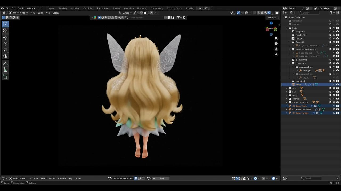Click the fake user shield for faceit_shape_action
The height and width of the screenshot is (191, 341).
136,178
